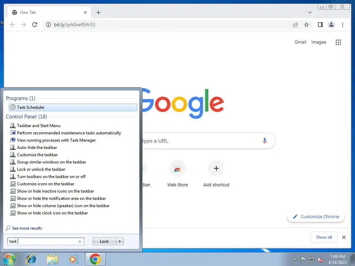Viewport: 355px width, 266px height.
Task: Close the New Tab tab
Action: coord(85,12)
